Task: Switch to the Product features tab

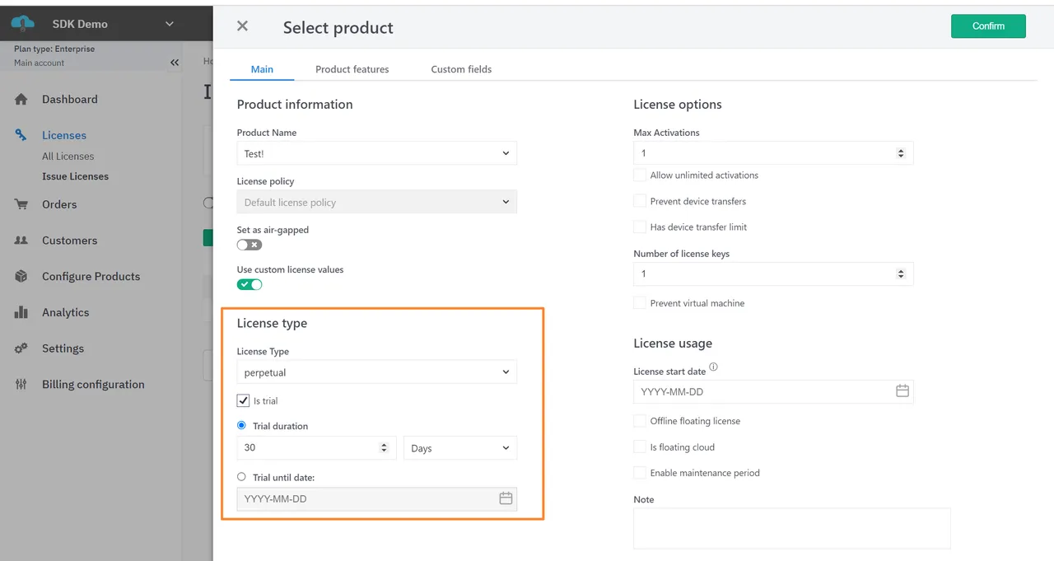Action: (x=352, y=69)
